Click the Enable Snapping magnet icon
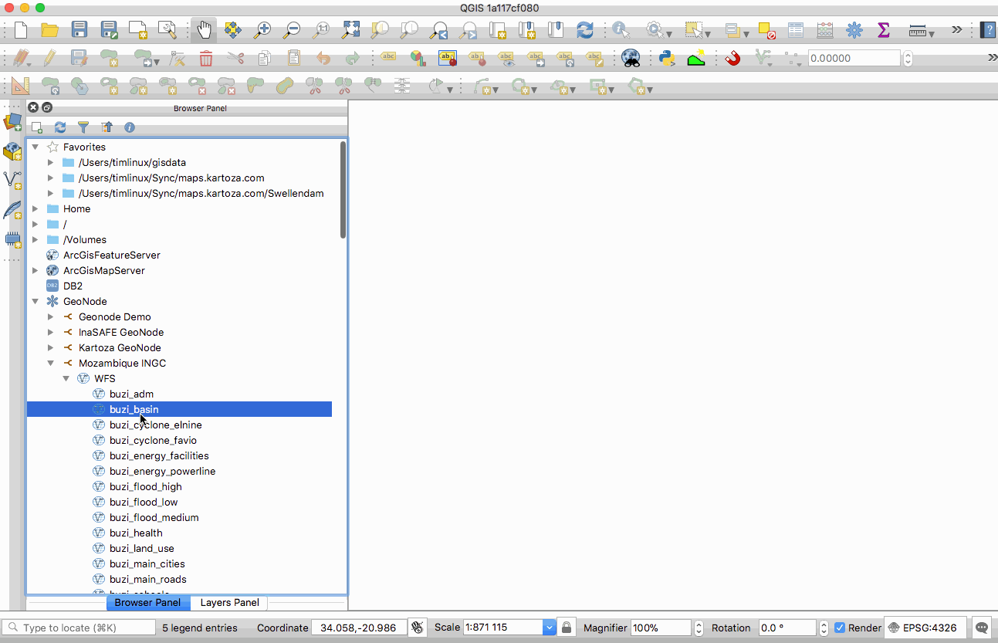Viewport: 998px width, 643px height. (x=732, y=58)
